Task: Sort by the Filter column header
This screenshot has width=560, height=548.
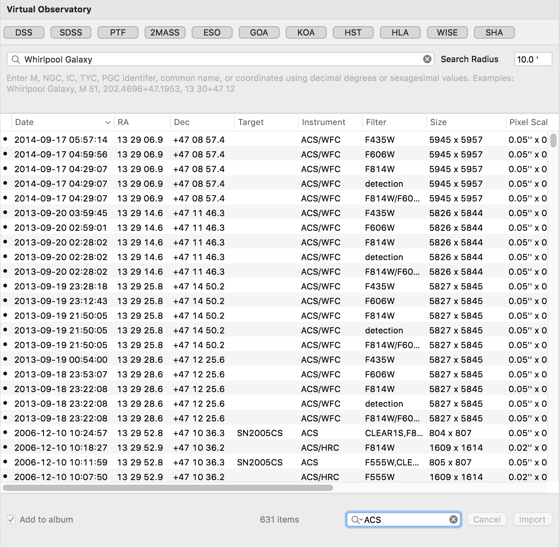Action: pos(394,122)
